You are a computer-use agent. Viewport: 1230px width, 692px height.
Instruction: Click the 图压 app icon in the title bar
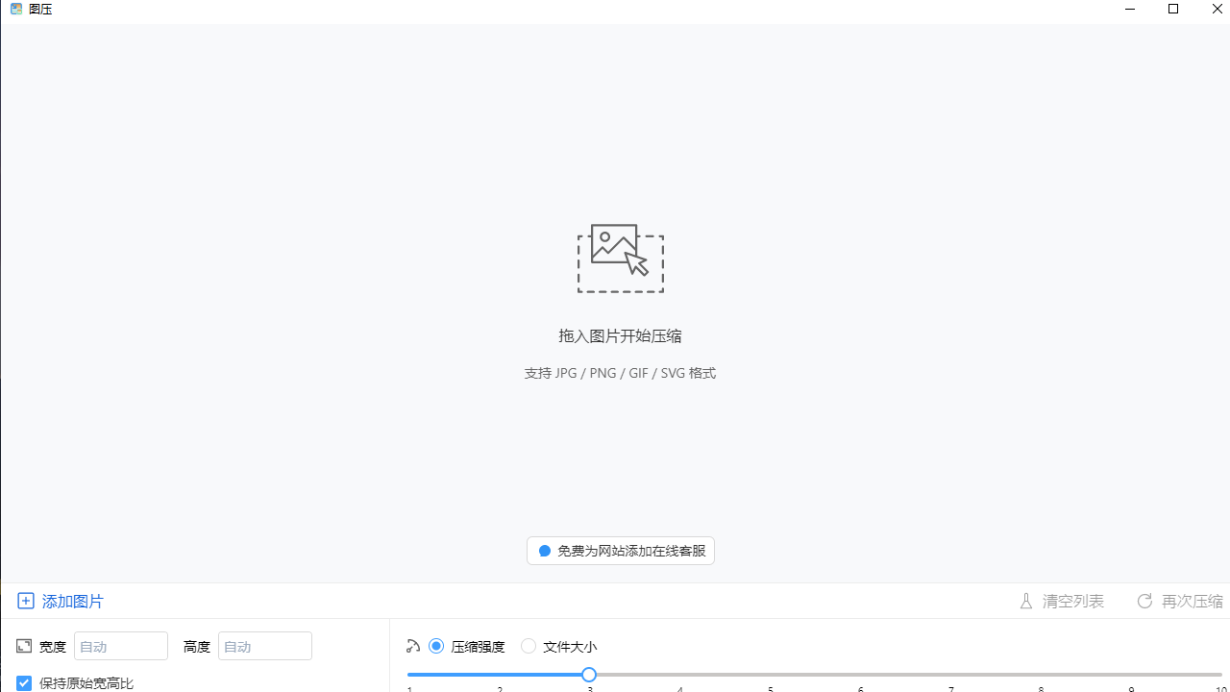point(15,9)
